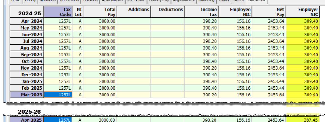
Task: Select the Nov-2024 row header
Action: click(27, 68)
